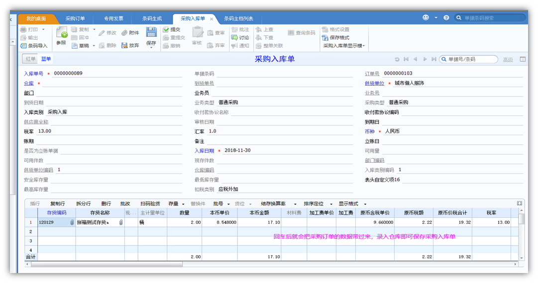Click the 修改 edit pencil icon
Viewport: 538px width, 283px height.
(102, 33)
